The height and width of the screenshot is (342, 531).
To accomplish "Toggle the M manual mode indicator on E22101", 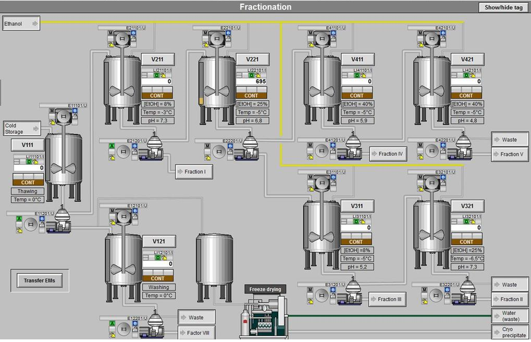I will point(205,33).
